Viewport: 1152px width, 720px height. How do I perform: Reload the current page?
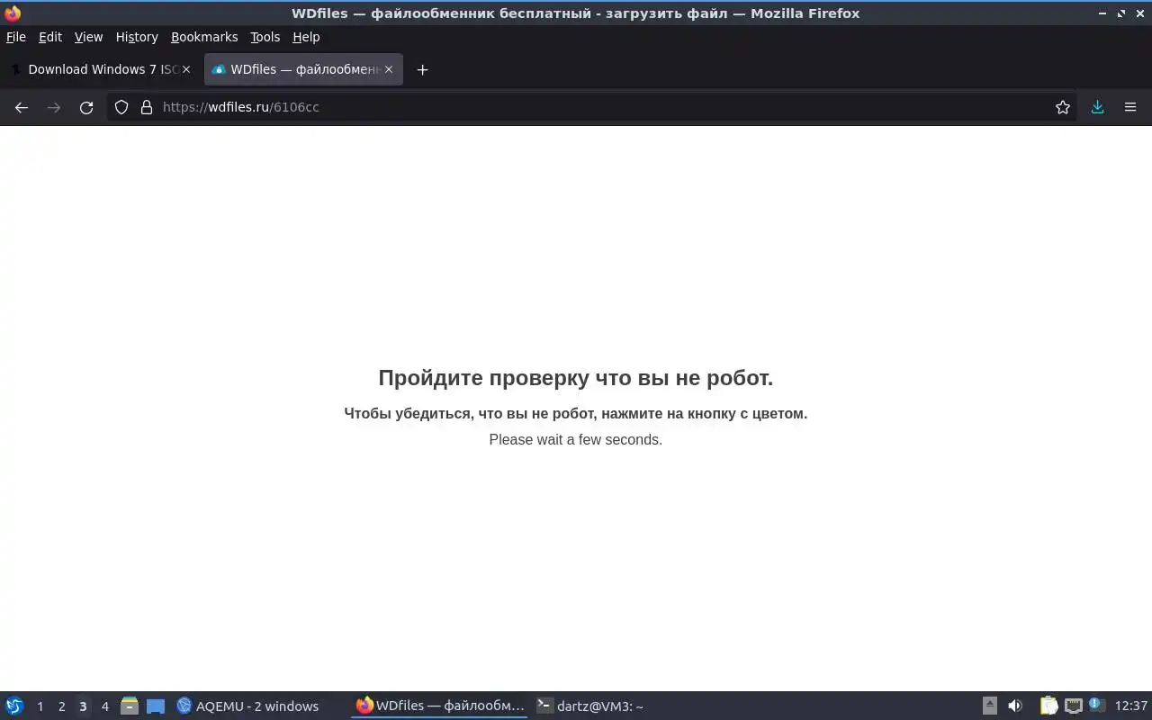86,107
